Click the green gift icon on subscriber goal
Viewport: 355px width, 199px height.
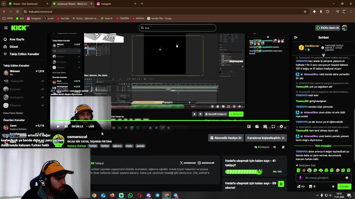click(x=281, y=184)
